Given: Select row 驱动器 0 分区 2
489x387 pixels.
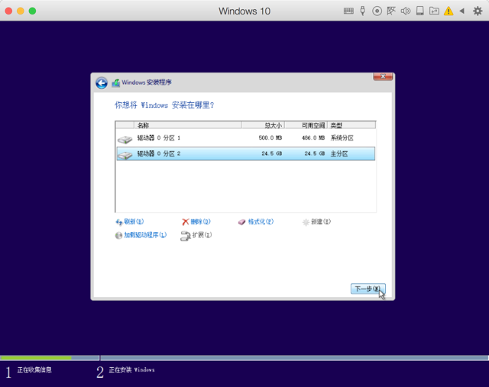Looking at the screenshot, I should (x=246, y=153).
